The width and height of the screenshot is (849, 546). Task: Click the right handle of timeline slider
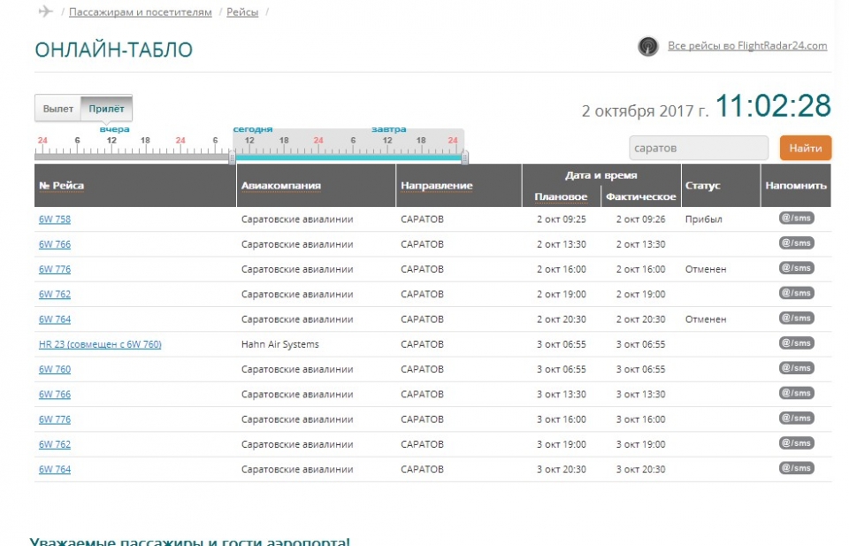(x=465, y=158)
